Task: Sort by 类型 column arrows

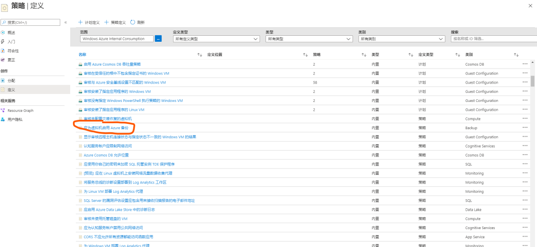Action: [411, 55]
